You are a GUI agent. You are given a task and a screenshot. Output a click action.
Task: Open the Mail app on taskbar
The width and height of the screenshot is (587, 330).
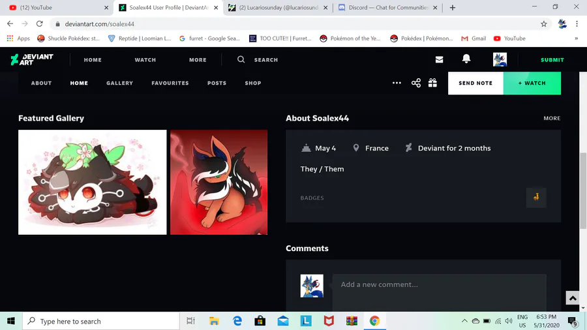click(283, 321)
